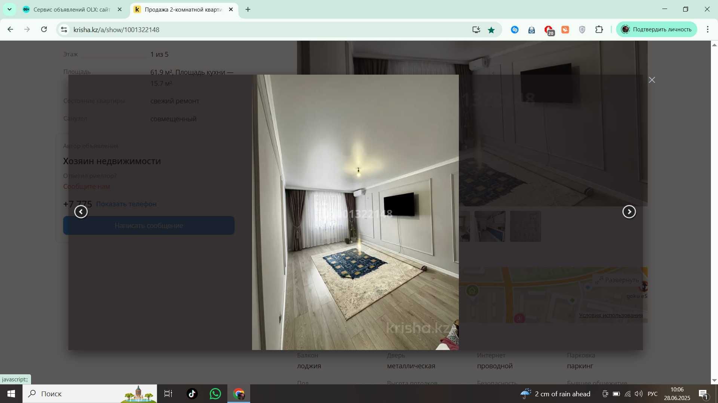
Task: Launch TikTok from taskbar
Action: point(192,394)
